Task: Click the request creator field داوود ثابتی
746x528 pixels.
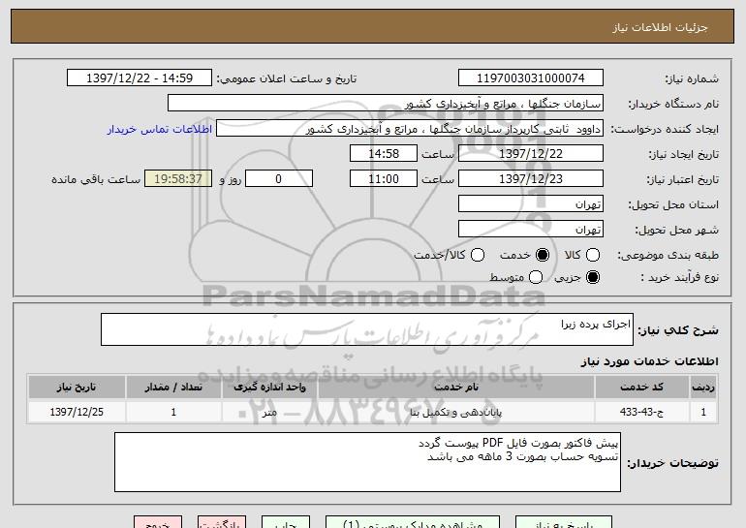Action: 410,129
